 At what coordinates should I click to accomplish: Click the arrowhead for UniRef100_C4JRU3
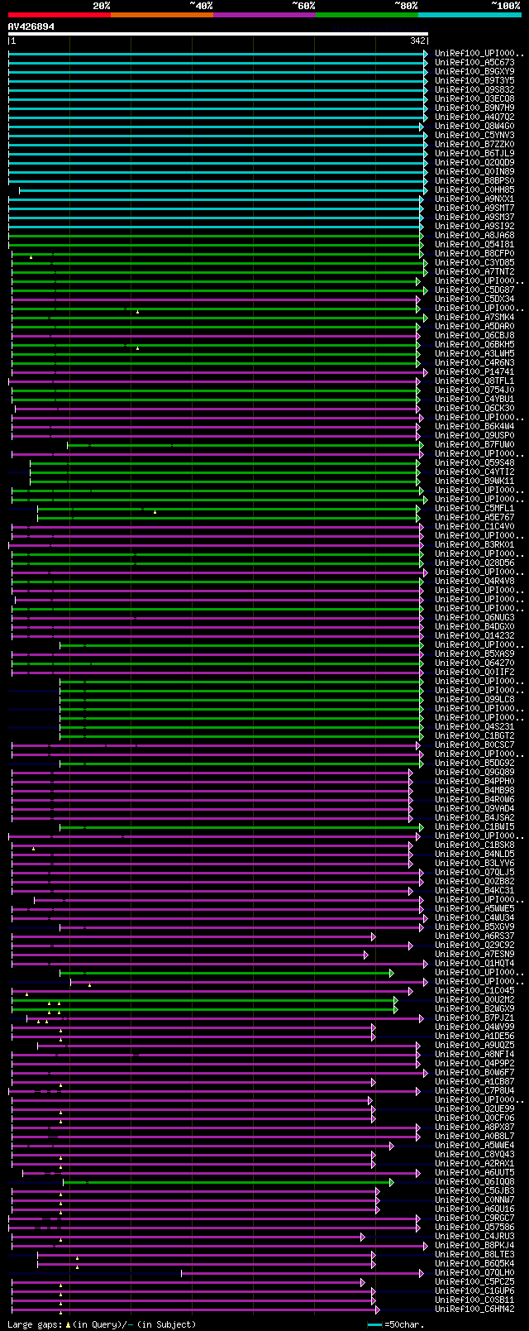363,1236
